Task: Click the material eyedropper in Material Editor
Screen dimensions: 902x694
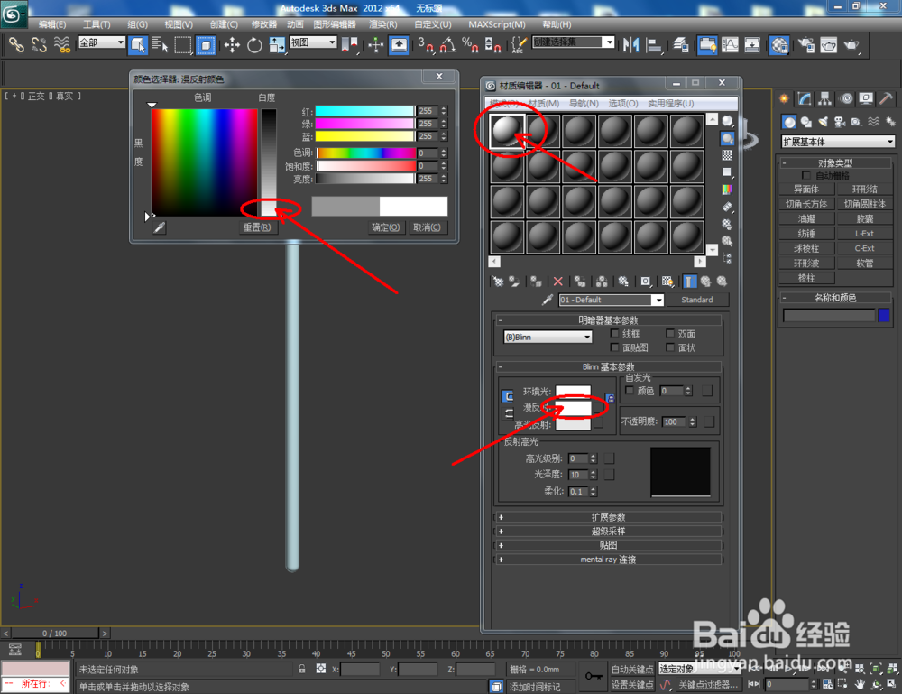Action: click(x=548, y=300)
